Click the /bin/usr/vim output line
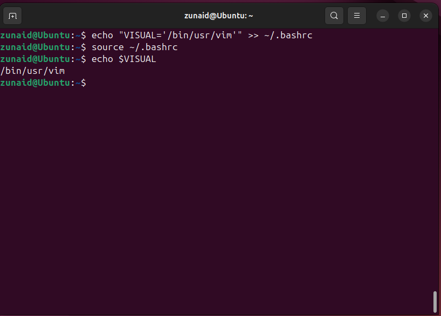This screenshot has height=316, width=441. click(x=31, y=71)
